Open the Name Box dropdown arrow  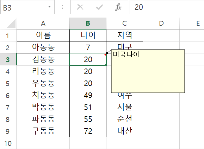tap(49, 7)
